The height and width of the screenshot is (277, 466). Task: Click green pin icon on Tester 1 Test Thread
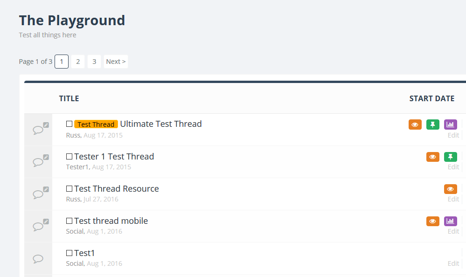click(451, 157)
